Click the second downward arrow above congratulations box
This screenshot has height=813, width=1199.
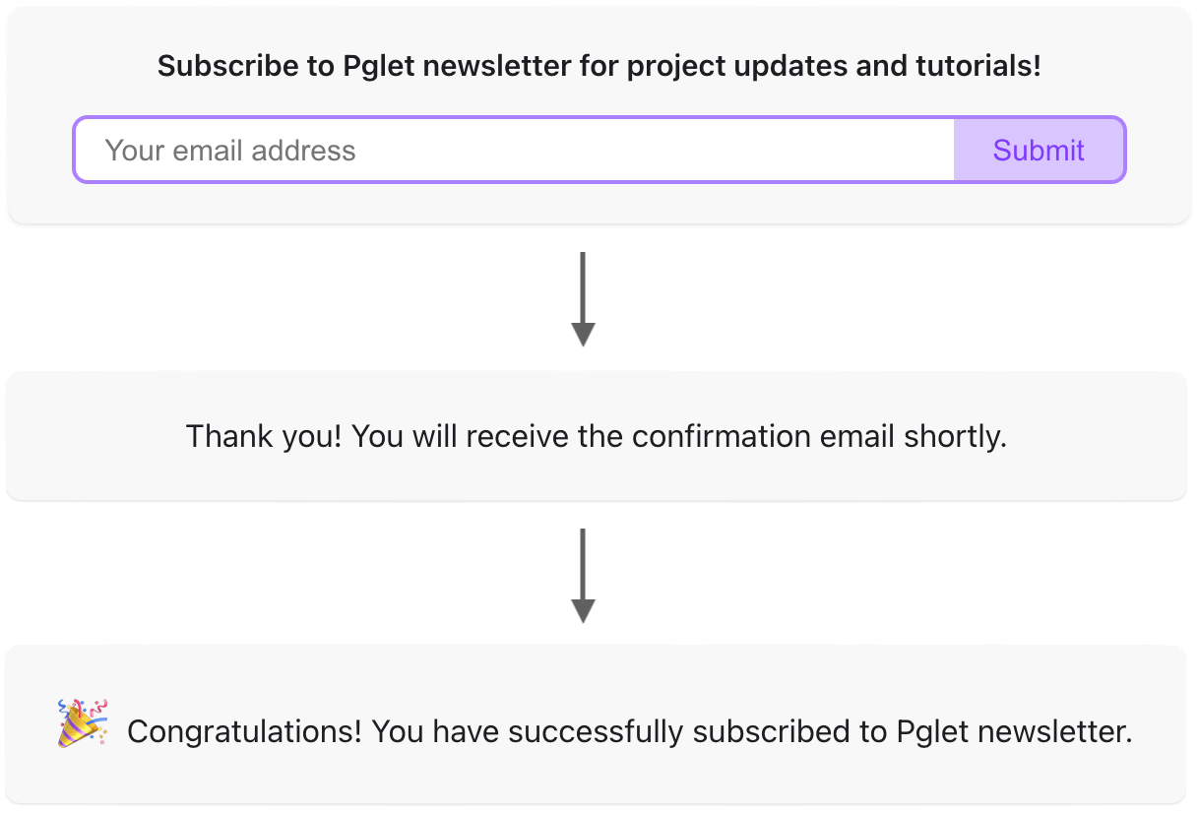(583, 577)
